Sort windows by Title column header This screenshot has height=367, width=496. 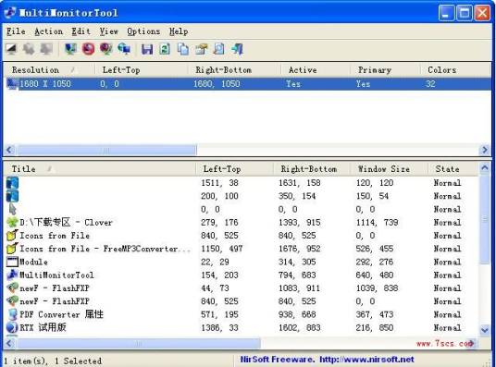click(x=100, y=169)
